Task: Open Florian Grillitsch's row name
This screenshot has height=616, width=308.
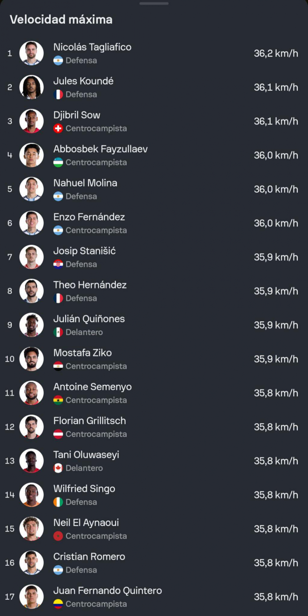Action: (90, 421)
